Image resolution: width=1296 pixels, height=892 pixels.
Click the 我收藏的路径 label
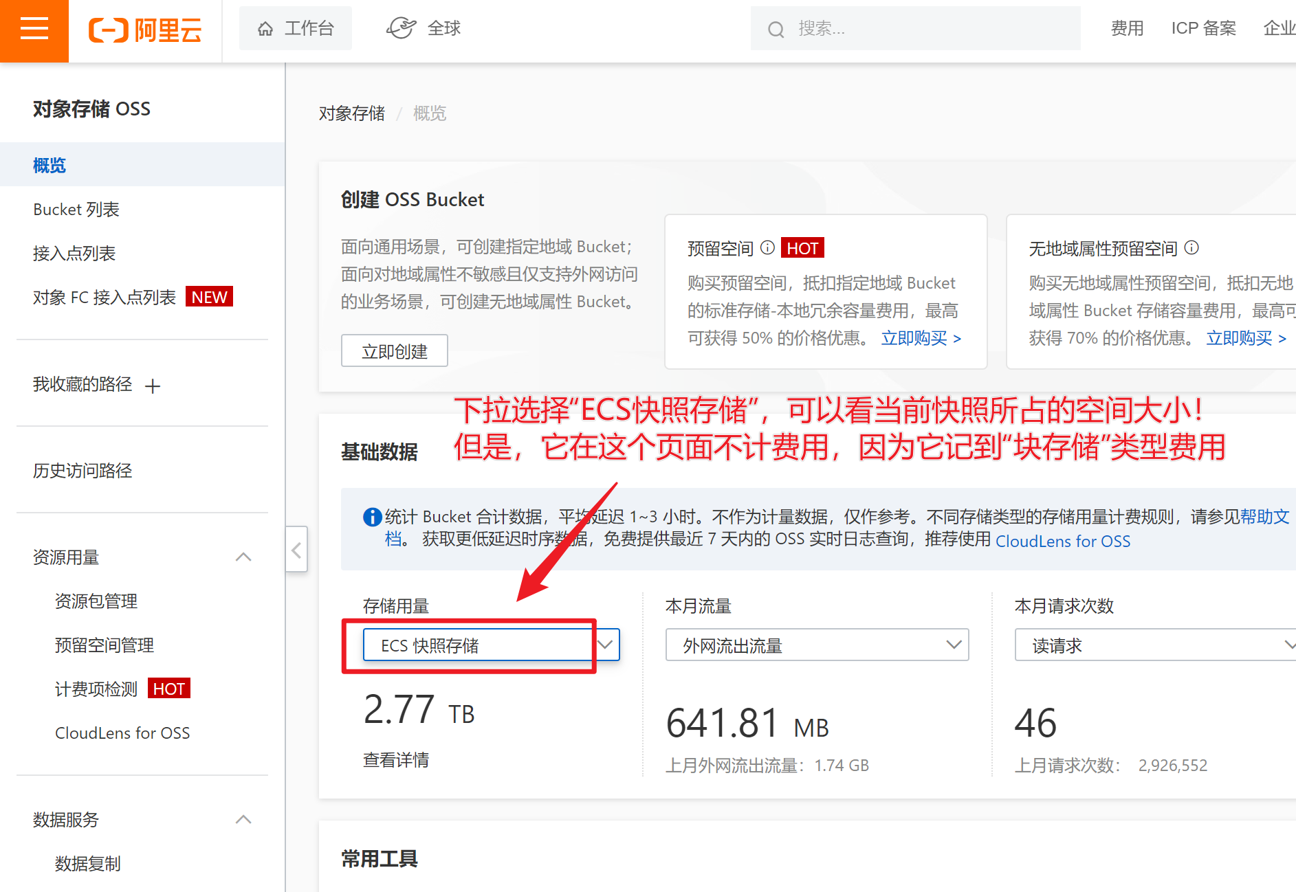tap(83, 385)
